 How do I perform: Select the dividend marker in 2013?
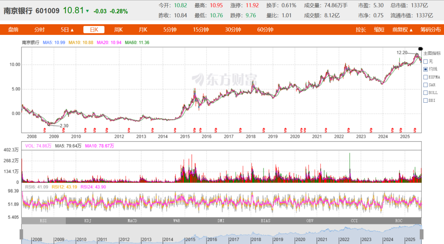pos(153,130)
